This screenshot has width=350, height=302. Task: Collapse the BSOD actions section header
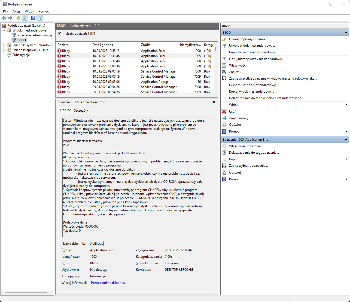click(x=346, y=33)
